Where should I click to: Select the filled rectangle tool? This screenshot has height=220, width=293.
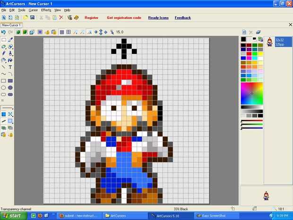click(10, 81)
